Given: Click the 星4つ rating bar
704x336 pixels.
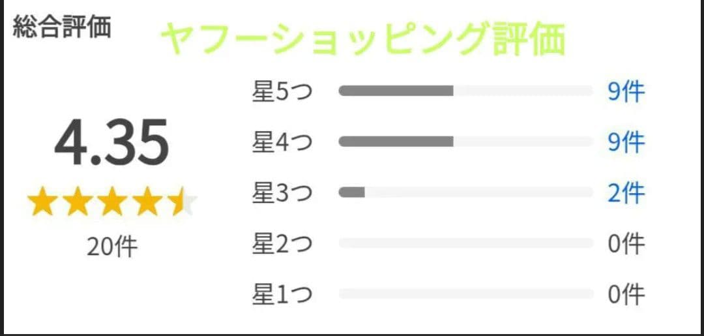Looking at the screenshot, I should pyautogui.click(x=465, y=142).
